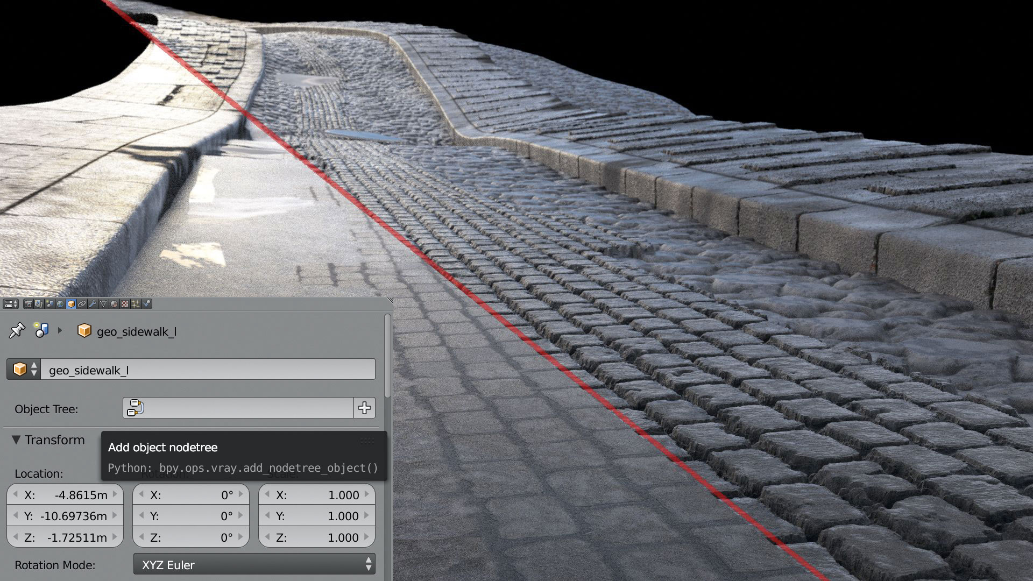
Task: Open the Render Layers properties tab
Action: point(39,304)
